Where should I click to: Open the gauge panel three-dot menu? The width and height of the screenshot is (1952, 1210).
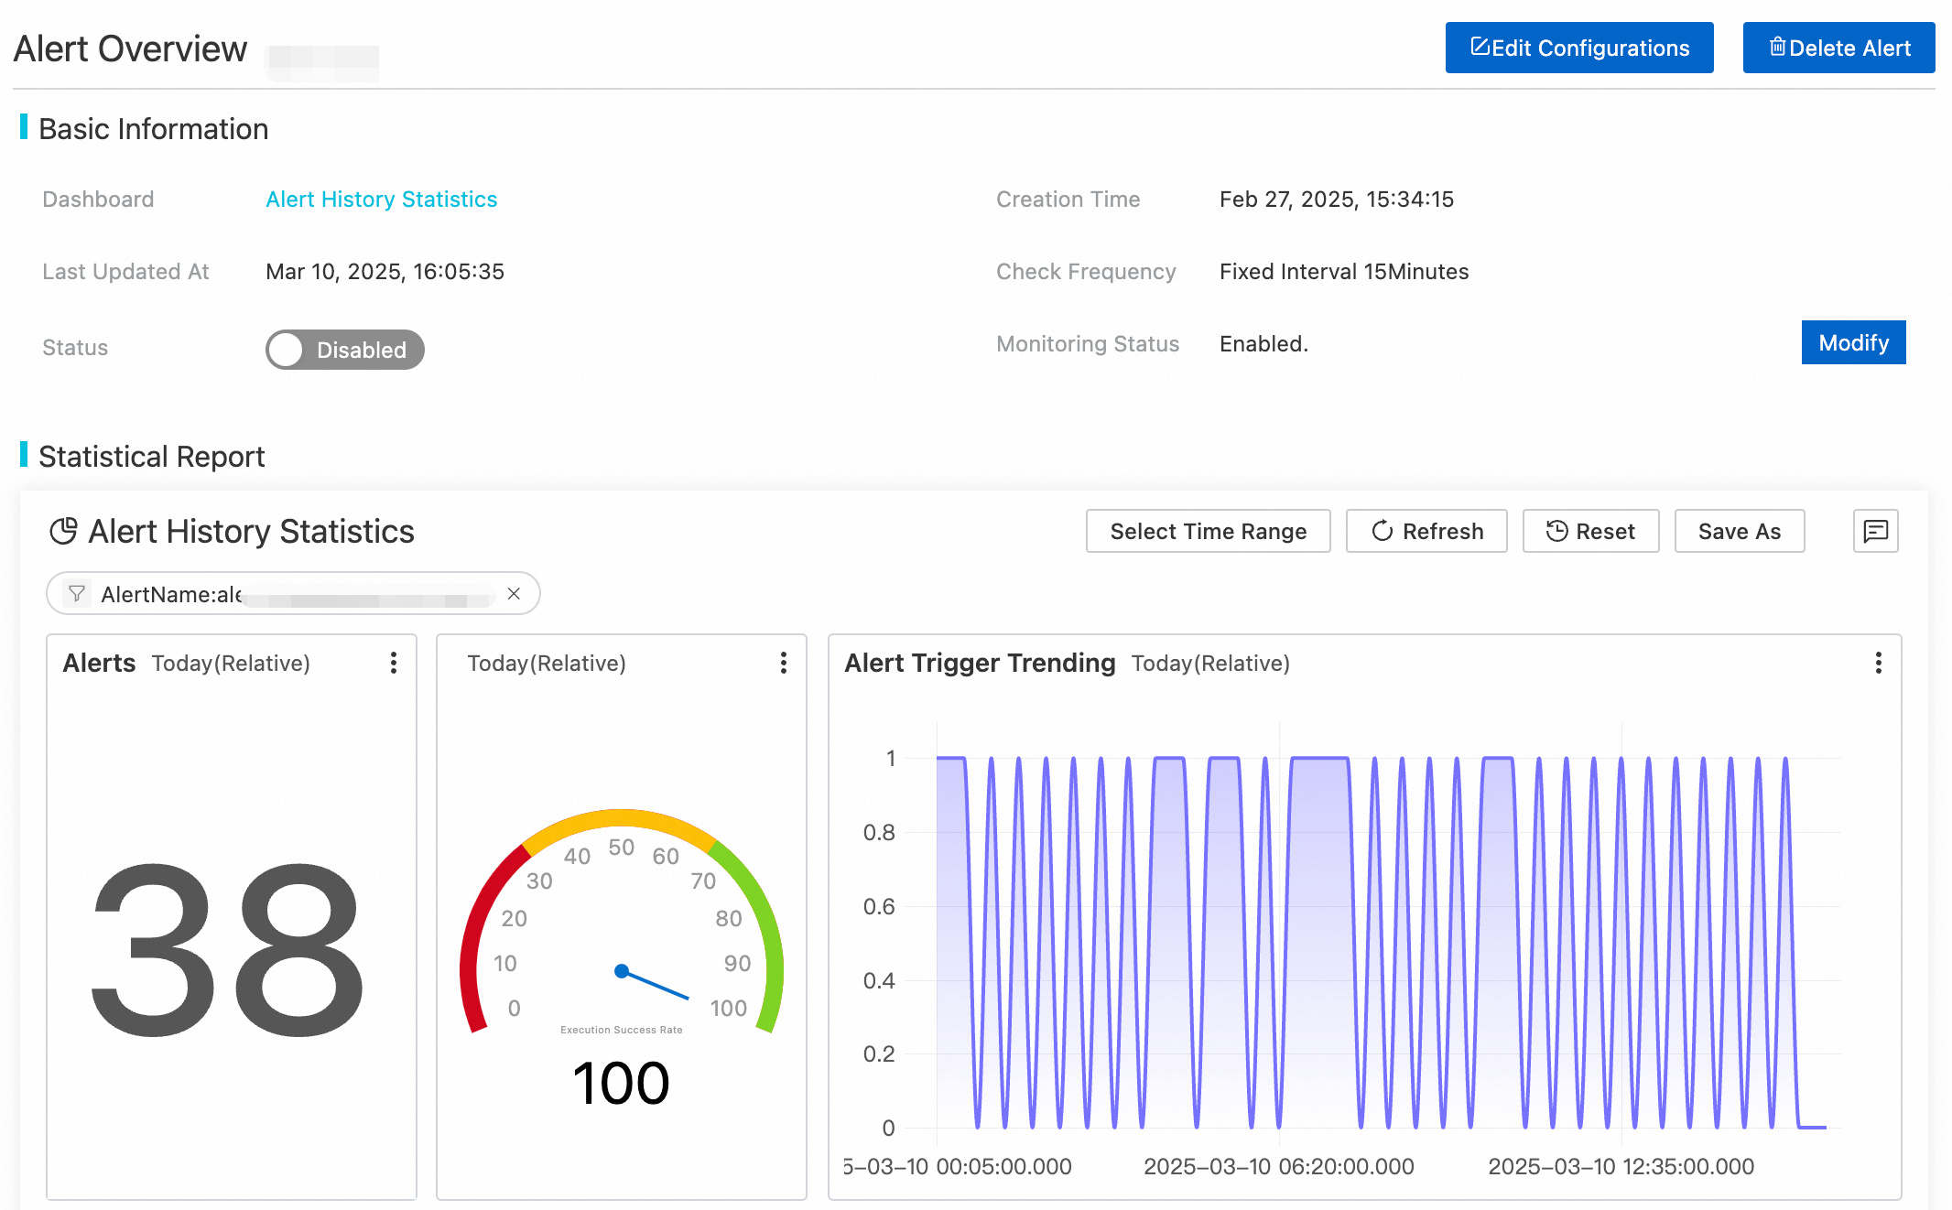pyautogui.click(x=783, y=663)
